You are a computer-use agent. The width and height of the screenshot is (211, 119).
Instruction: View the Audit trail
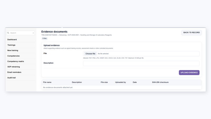[11, 78]
